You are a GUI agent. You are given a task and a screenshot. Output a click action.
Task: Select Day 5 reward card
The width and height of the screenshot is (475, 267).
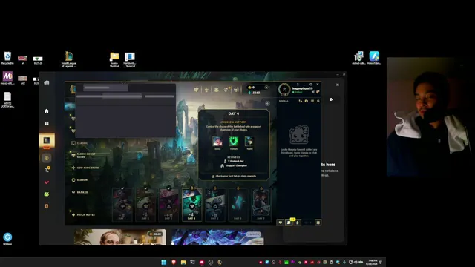[214, 205]
